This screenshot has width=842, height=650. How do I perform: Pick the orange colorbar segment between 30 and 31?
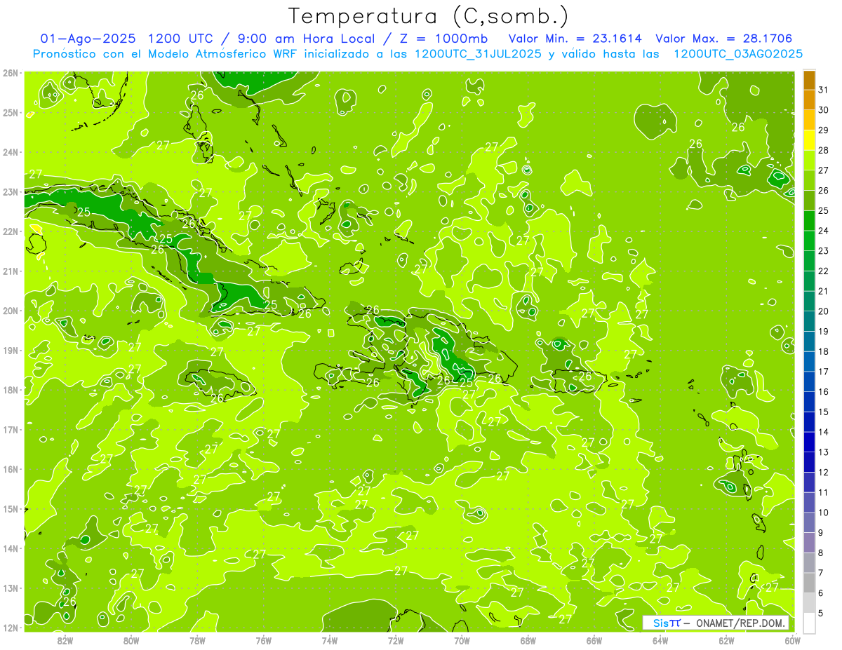point(809,100)
